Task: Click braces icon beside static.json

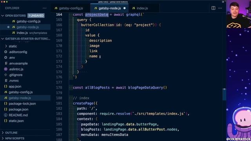Action: (x=6, y=121)
